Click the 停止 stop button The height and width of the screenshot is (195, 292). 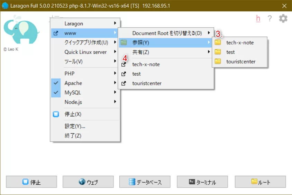click(31, 182)
